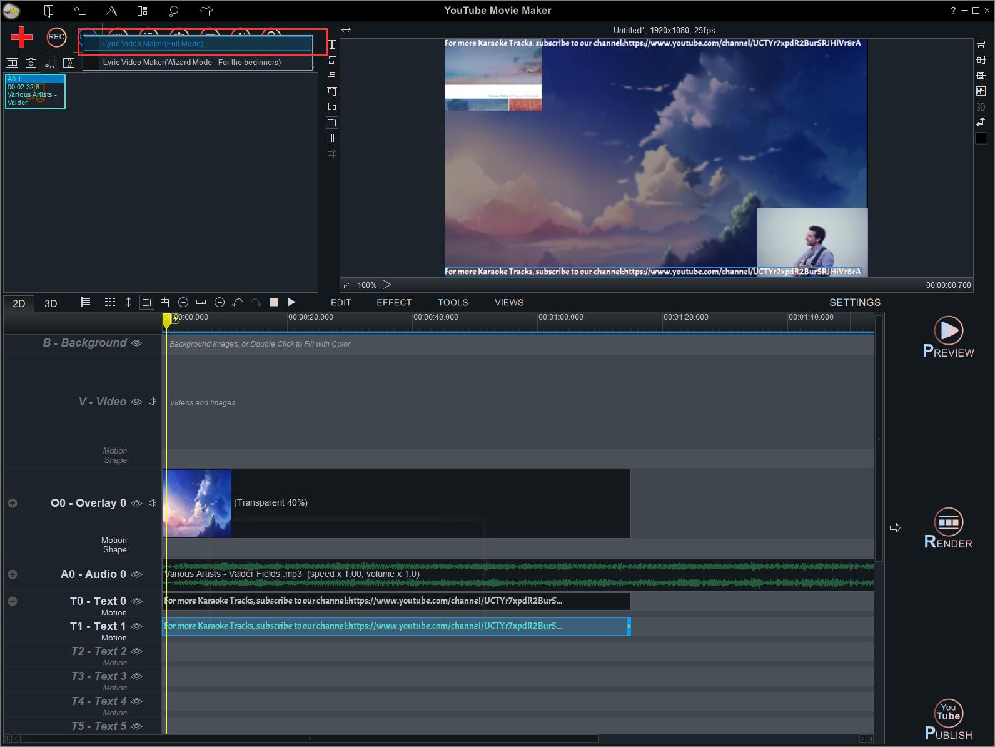
Task: Click the fit timeline ruler icon
Action: [201, 302]
